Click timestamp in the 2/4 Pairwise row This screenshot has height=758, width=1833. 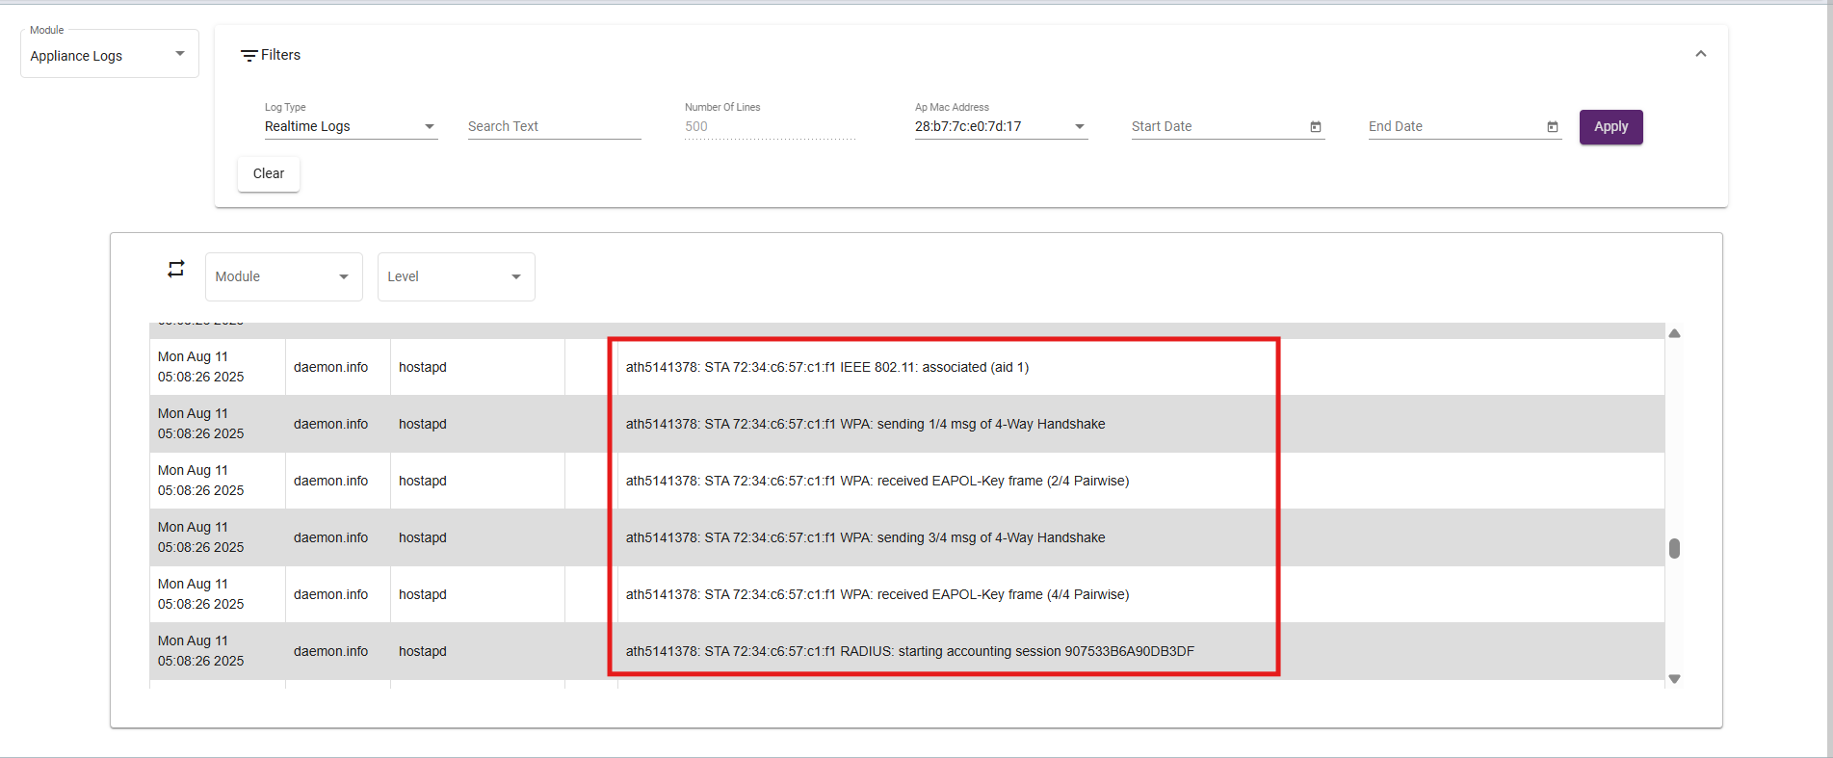coord(201,481)
